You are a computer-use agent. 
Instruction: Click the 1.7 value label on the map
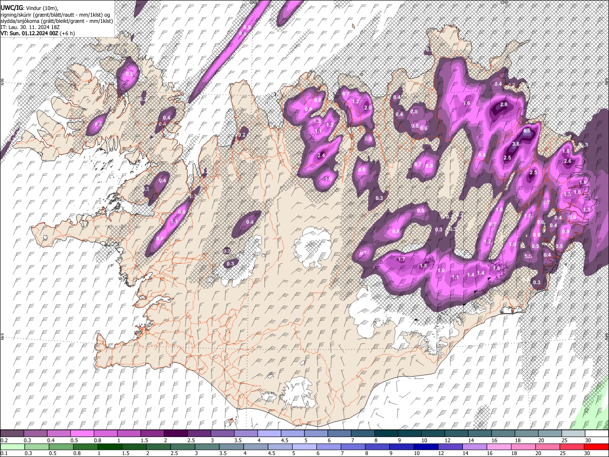[401, 259]
